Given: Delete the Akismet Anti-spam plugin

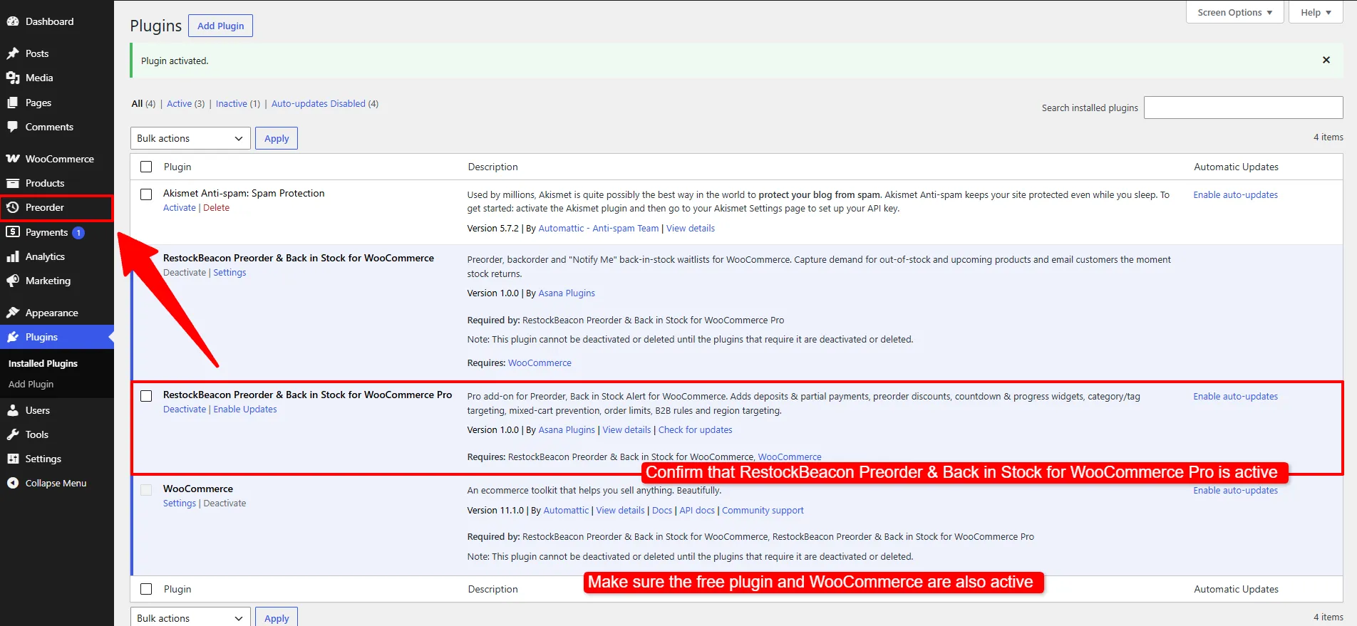Looking at the screenshot, I should tap(216, 208).
